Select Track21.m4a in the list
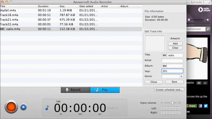Viewport: 212px width, 119px height. 71,20
